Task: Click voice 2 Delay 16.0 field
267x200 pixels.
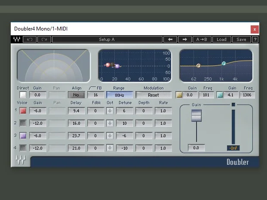Action: [76, 123]
